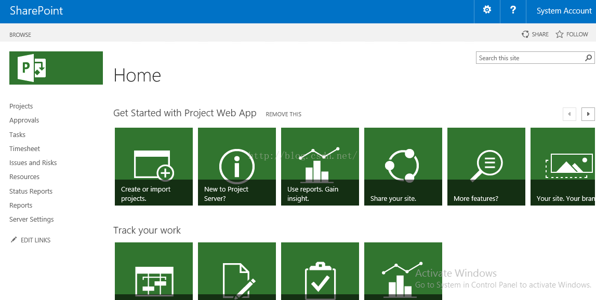
Task: Click the EDIT LINKS pencil icon
Action: coord(14,240)
